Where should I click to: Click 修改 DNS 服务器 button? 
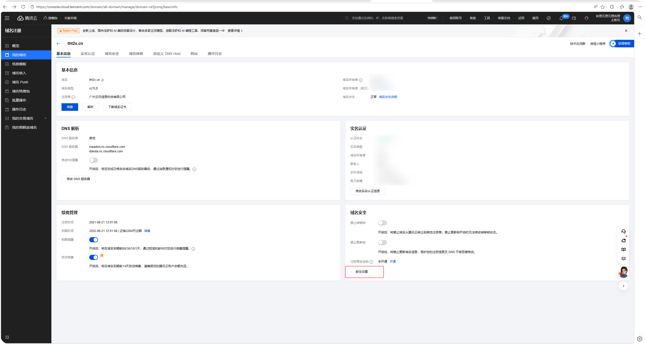pos(78,179)
